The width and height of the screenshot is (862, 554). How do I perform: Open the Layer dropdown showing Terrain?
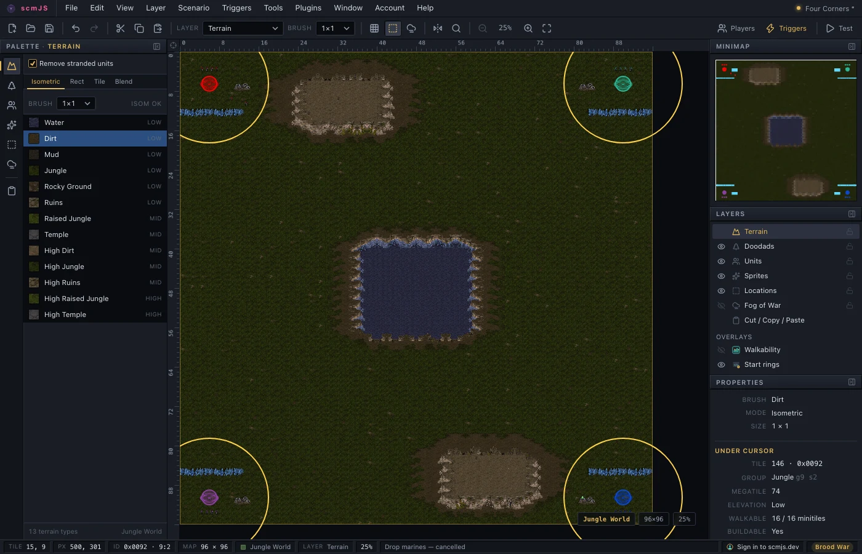coord(243,28)
